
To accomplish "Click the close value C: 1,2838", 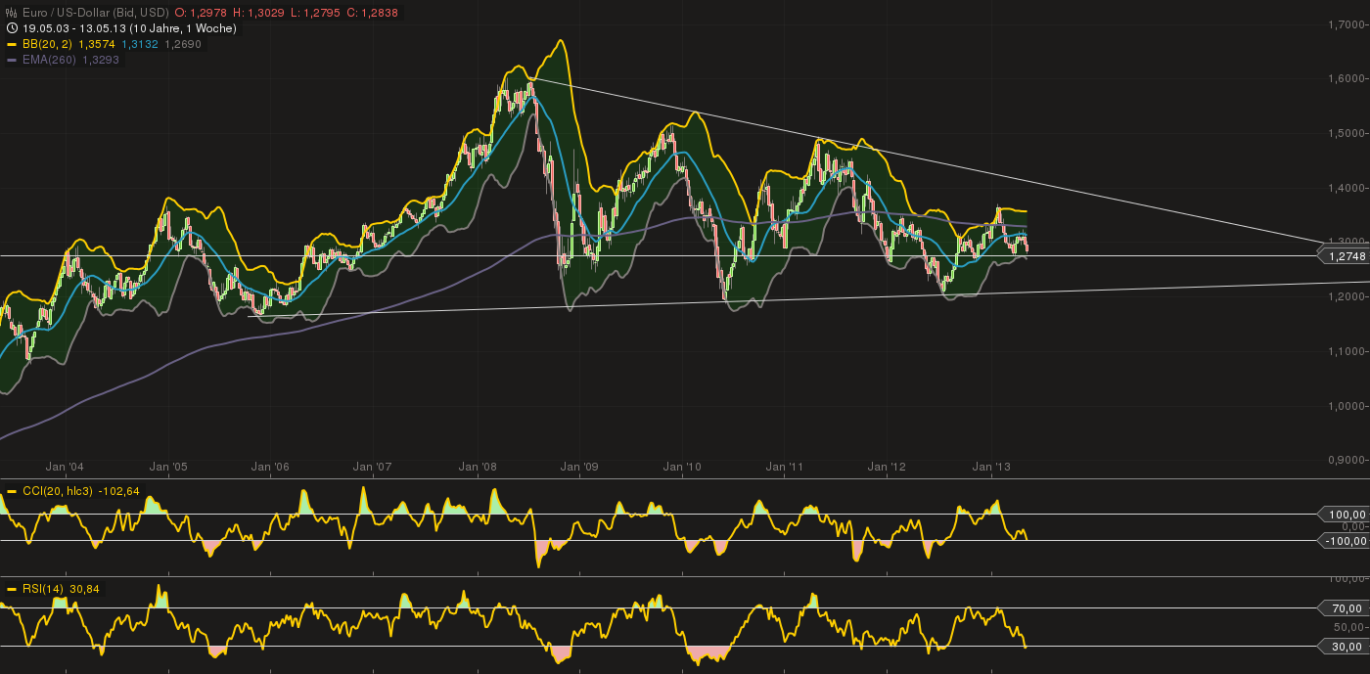I will coord(372,13).
